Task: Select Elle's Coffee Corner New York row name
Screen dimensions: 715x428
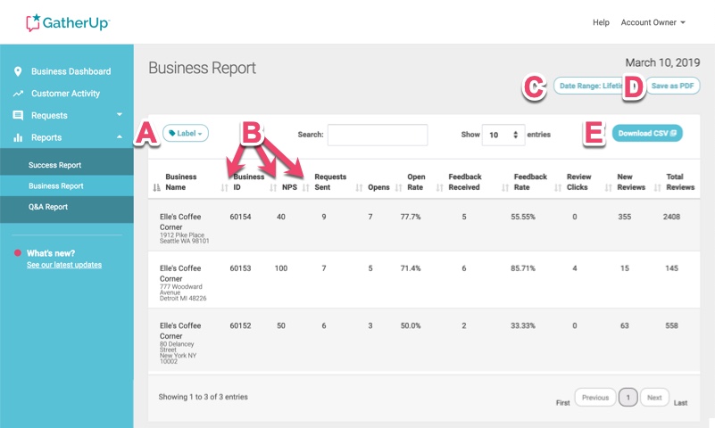Action: tap(180, 331)
